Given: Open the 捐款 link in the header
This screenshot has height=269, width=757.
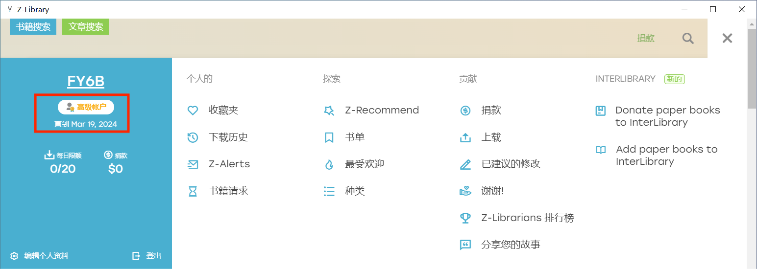Looking at the screenshot, I should (x=646, y=38).
